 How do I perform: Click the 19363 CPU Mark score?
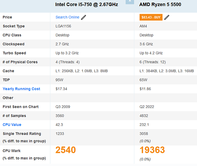[152, 150]
